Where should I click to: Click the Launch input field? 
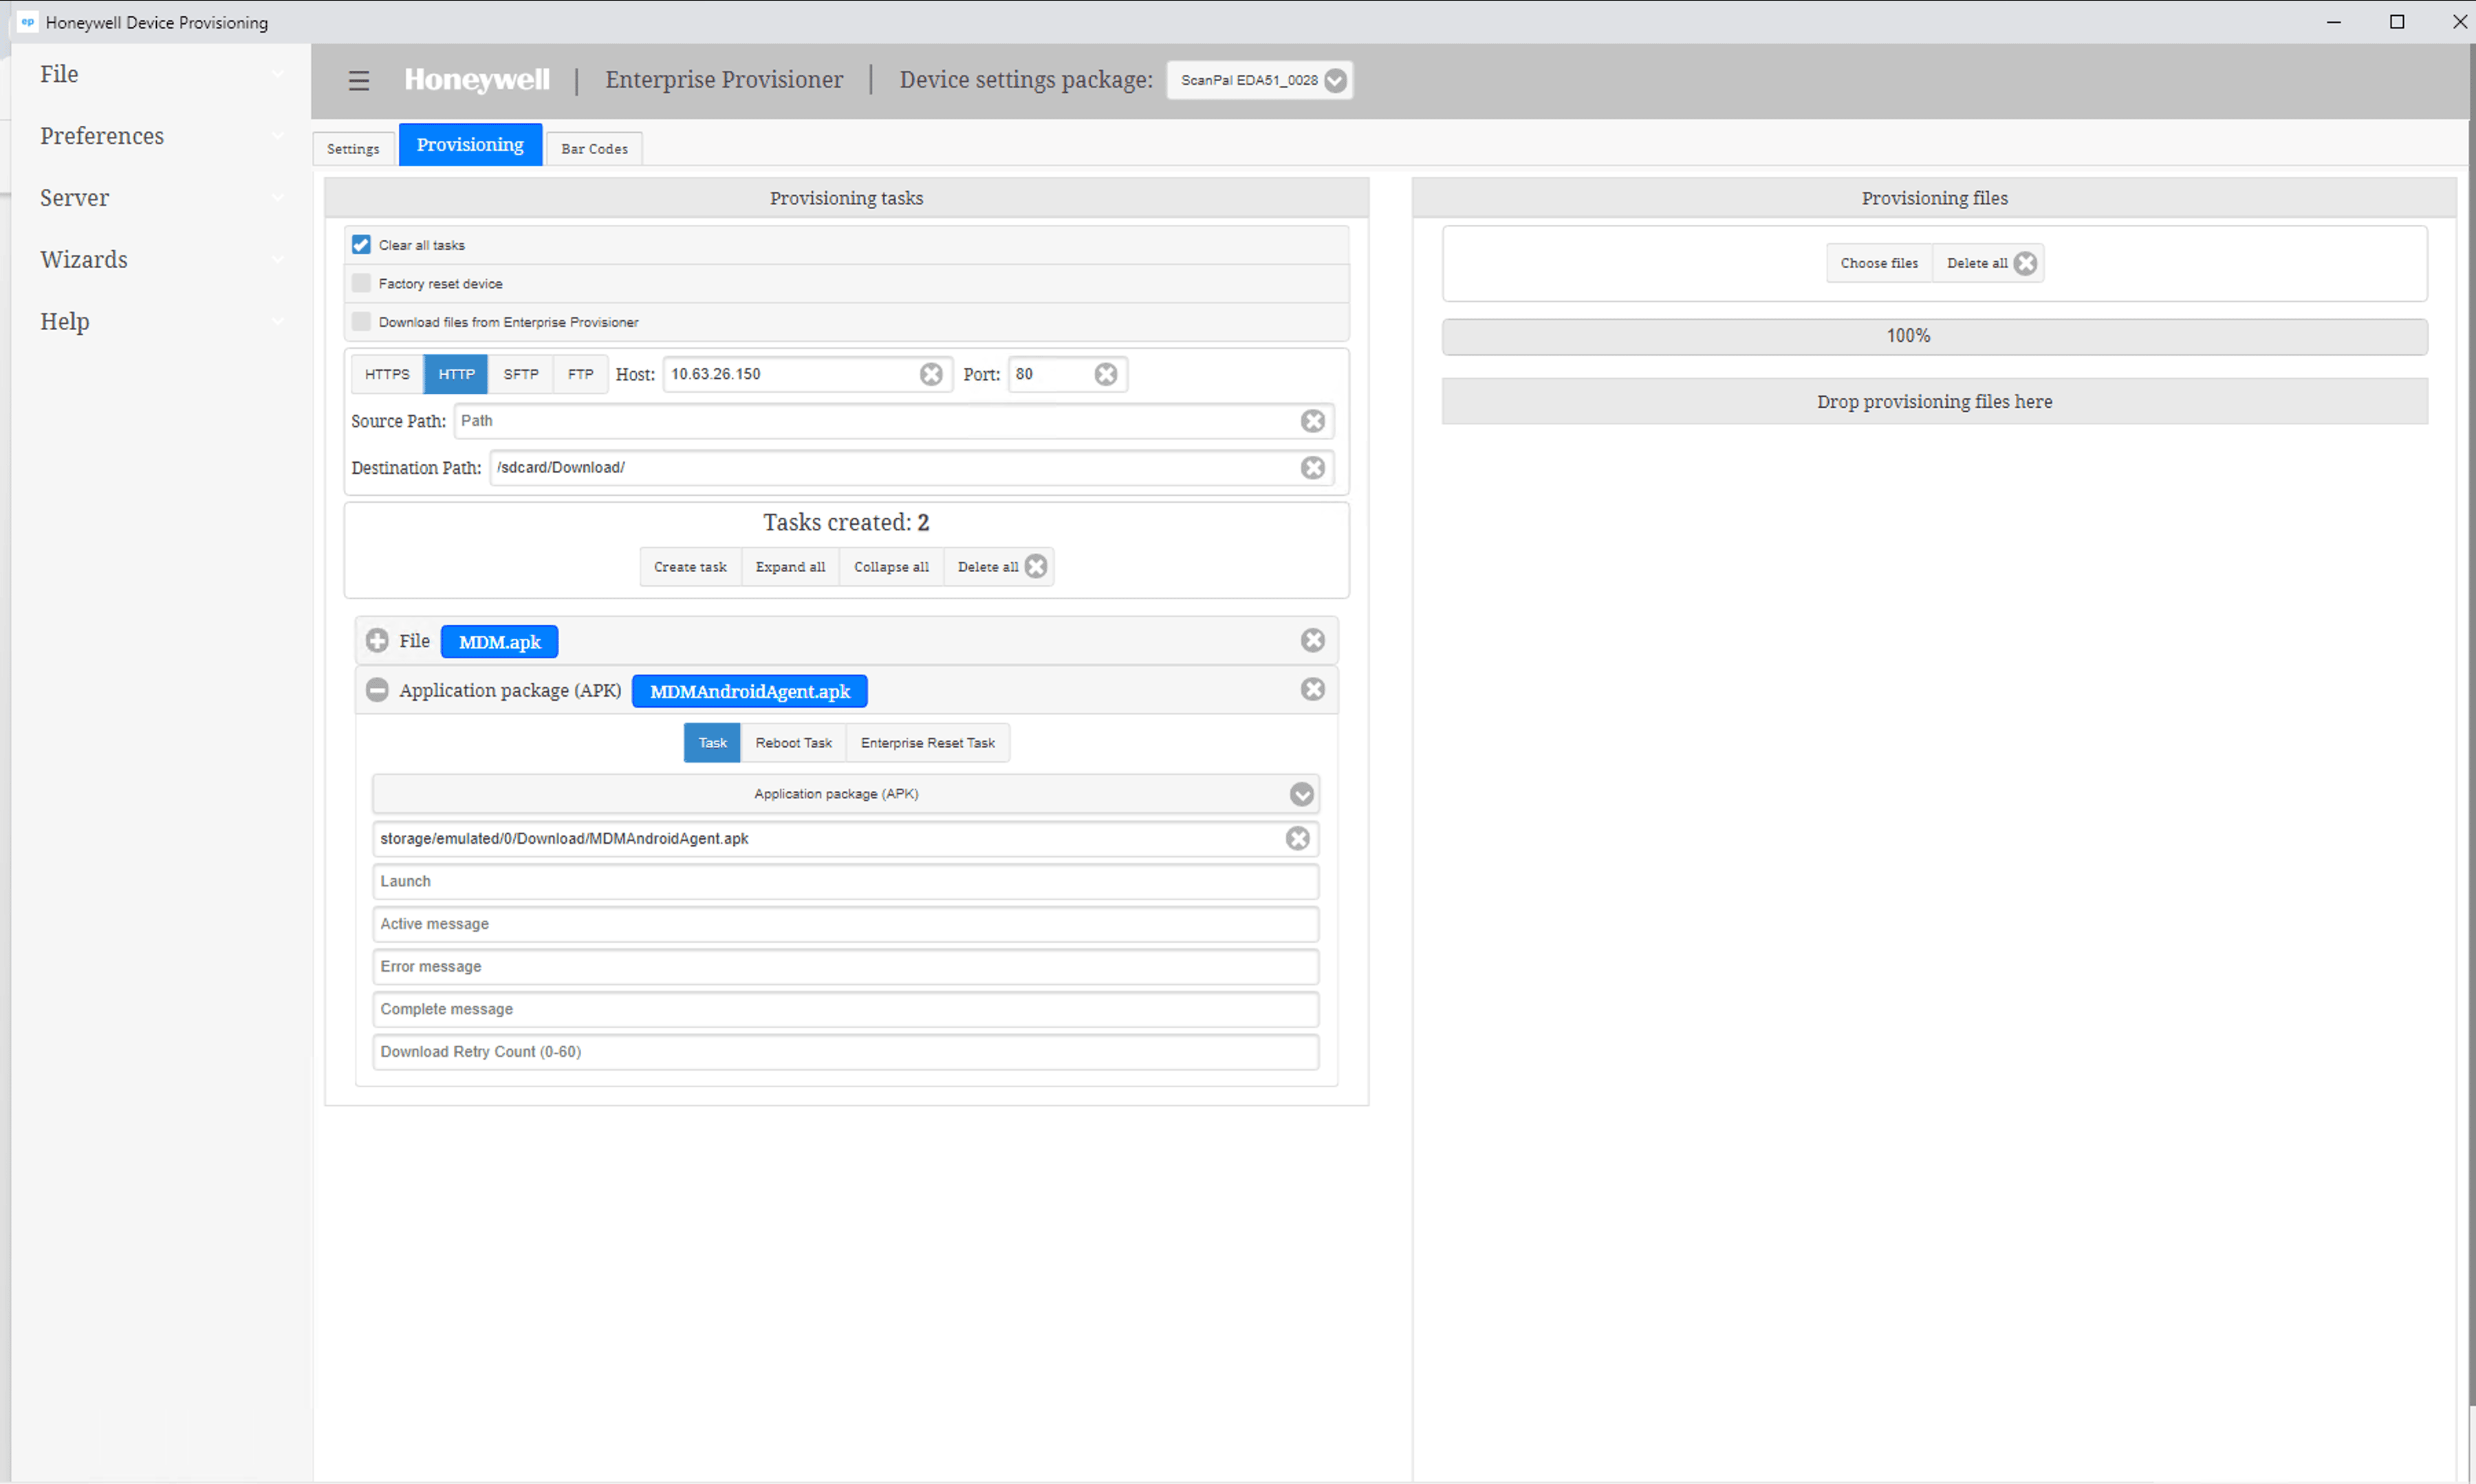click(x=845, y=882)
